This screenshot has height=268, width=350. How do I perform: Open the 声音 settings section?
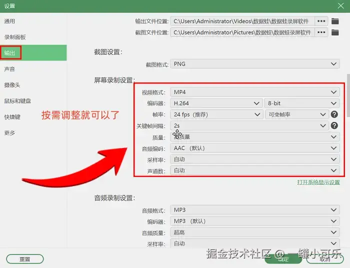pyautogui.click(x=33, y=69)
